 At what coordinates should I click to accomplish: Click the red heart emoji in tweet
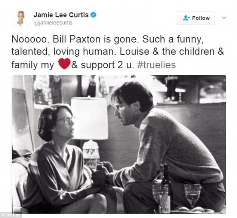pyautogui.click(x=64, y=64)
